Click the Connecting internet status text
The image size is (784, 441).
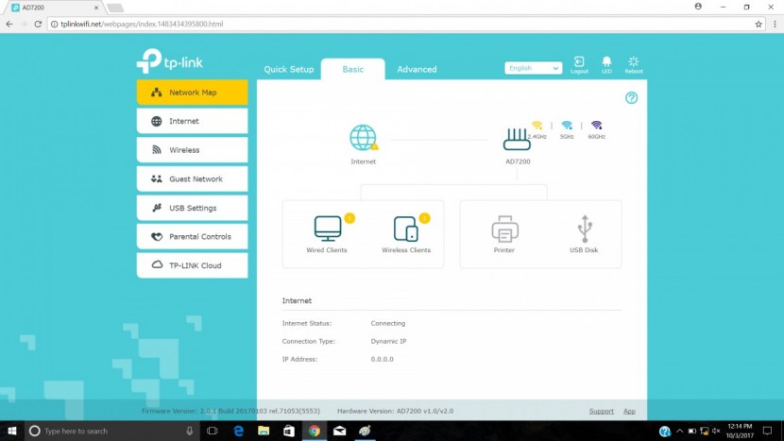(388, 324)
